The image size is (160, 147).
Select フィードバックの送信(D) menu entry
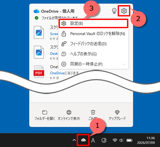(93, 44)
